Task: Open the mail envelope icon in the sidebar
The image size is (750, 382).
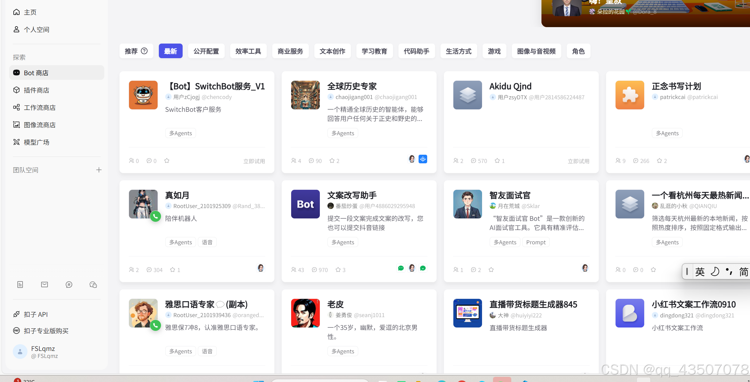Action: 45,285
